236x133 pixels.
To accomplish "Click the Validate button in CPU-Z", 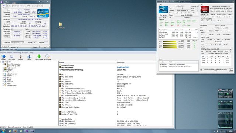I will click(35, 47).
